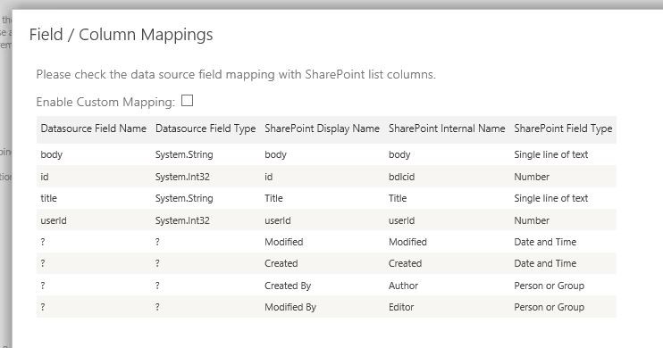Click the 'Editor' internal name cell
663x348 pixels.
pyautogui.click(x=401, y=308)
